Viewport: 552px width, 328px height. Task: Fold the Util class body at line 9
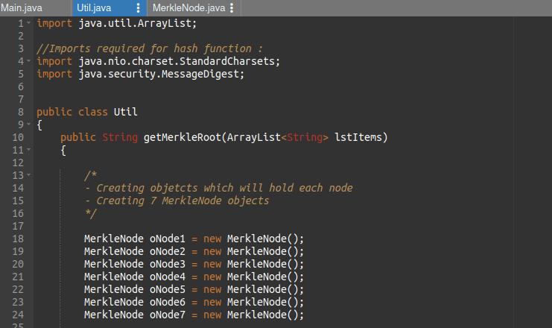tap(30, 124)
